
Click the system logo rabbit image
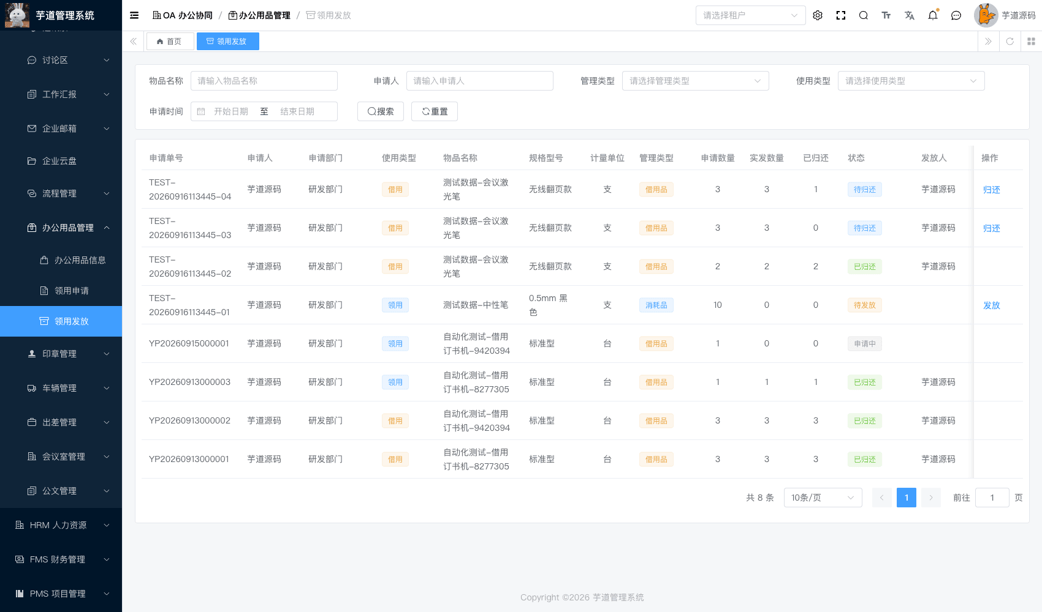[x=17, y=15]
